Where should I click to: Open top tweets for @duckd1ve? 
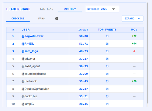107,96
